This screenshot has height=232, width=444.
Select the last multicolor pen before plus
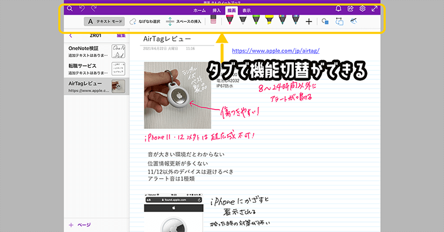click(296, 20)
